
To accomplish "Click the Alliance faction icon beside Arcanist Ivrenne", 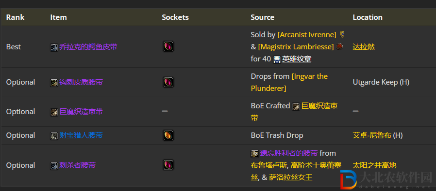I will (x=342, y=35).
